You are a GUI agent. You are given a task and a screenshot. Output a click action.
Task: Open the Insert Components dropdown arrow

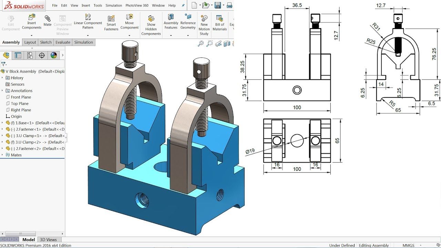[31, 35]
